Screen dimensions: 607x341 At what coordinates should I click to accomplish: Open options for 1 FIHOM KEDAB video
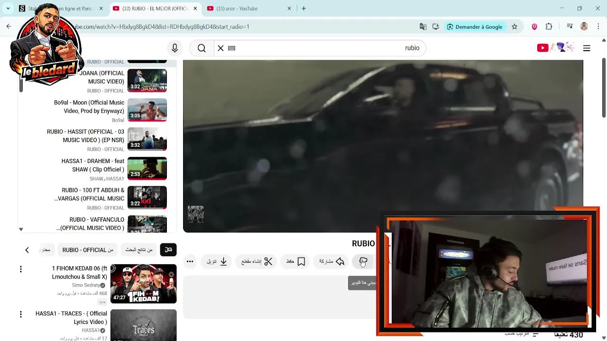coord(20,269)
